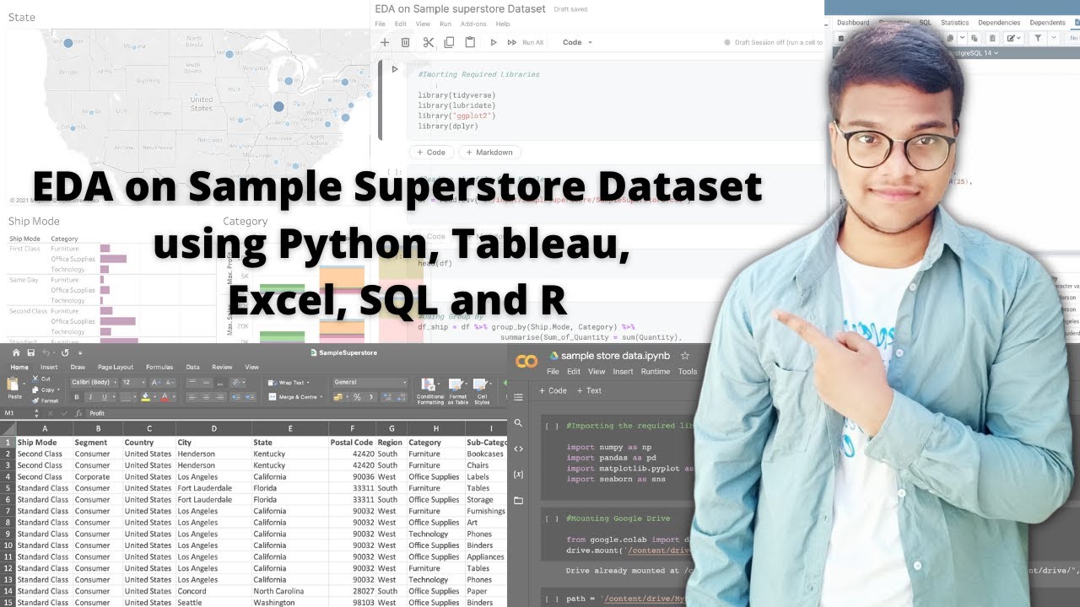Image resolution: width=1080 pixels, height=607 pixels.
Task: Click Run All in Kaggle toolbar
Action: (526, 42)
